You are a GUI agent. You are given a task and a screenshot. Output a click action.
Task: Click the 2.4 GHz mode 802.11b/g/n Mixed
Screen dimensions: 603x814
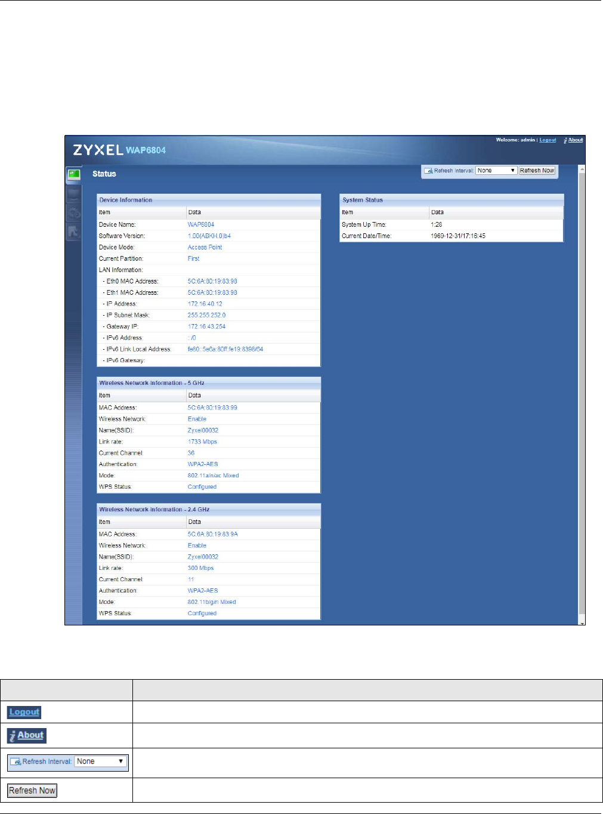[x=212, y=603]
